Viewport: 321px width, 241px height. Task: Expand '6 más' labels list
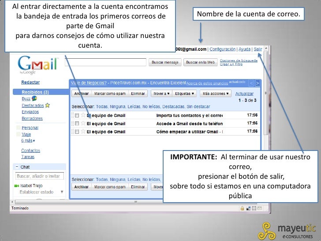28,140
